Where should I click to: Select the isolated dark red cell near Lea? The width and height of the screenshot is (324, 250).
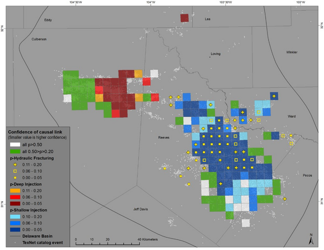click(x=184, y=18)
